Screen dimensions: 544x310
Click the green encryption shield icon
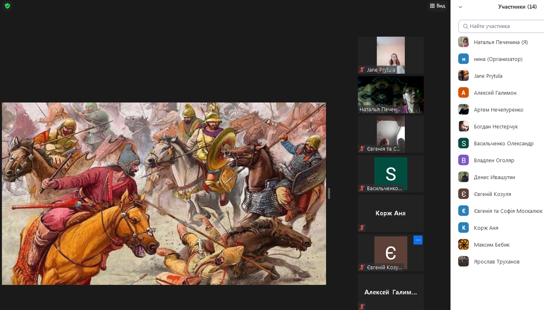[x=7, y=6]
